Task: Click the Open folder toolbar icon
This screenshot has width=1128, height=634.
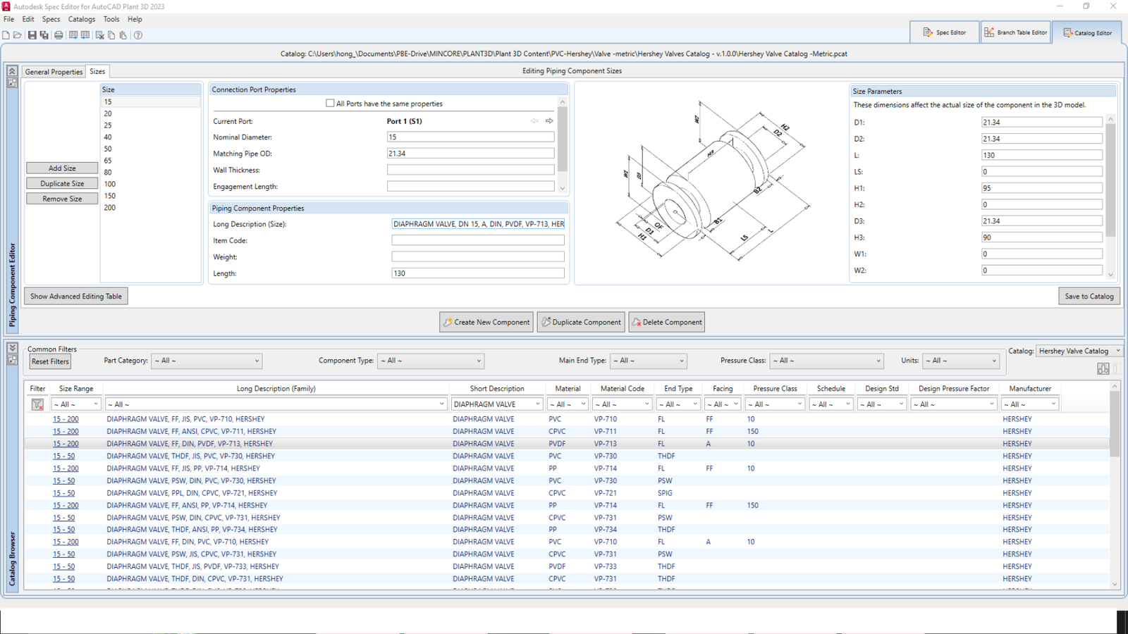Action: pos(18,35)
